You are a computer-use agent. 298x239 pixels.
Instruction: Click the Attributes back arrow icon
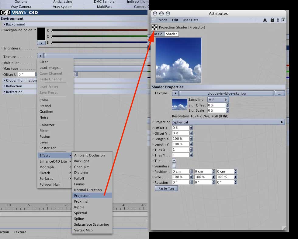point(265,20)
